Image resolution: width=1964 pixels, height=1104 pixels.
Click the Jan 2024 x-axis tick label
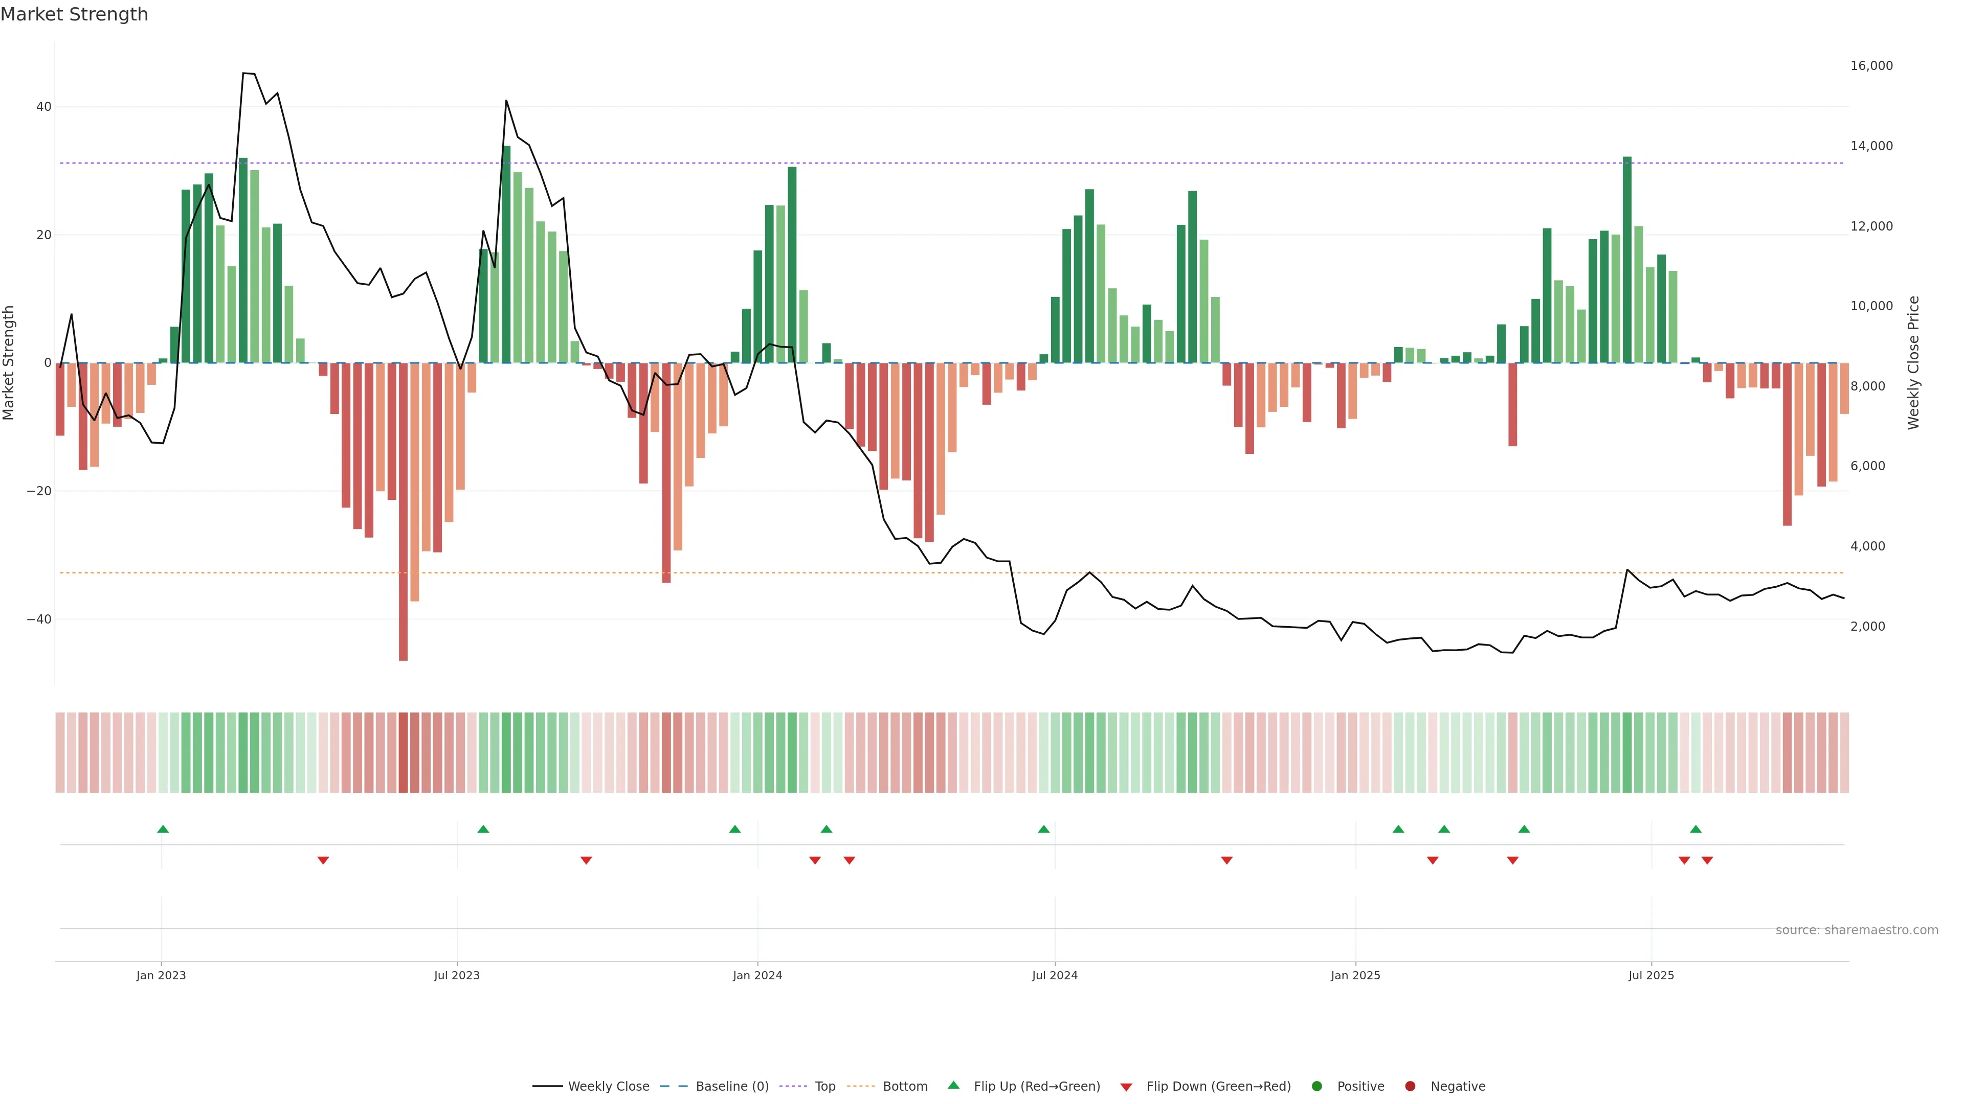(757, 975)
